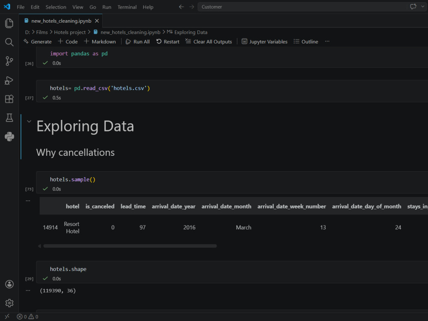The image size is (428, 321).
Task: Add a new Code cell
Action: pyautogui.click(x=68, y=42)
